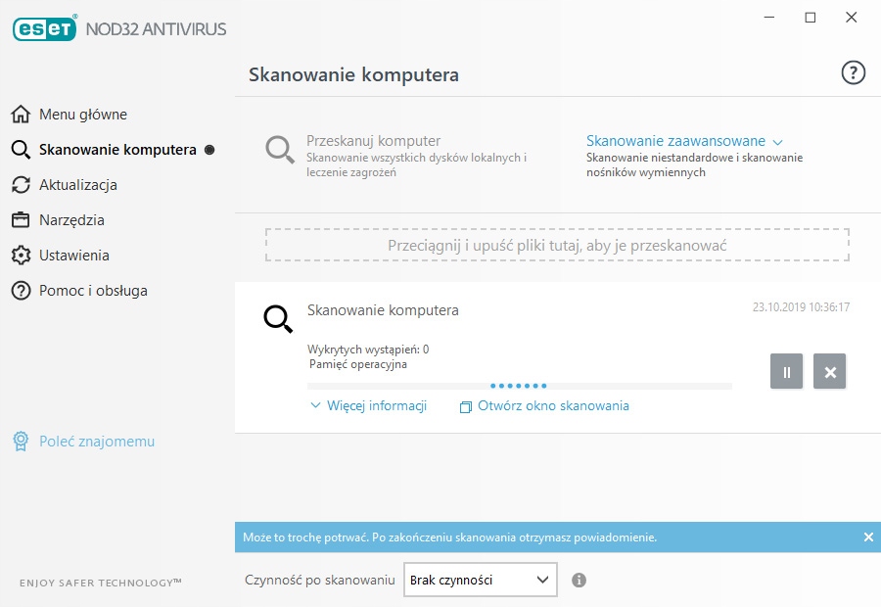Image resolution: width=881 pixels, height=607 pixels.
Task: Open Pomoc i obsługa
Action: (x=93, y=291)
